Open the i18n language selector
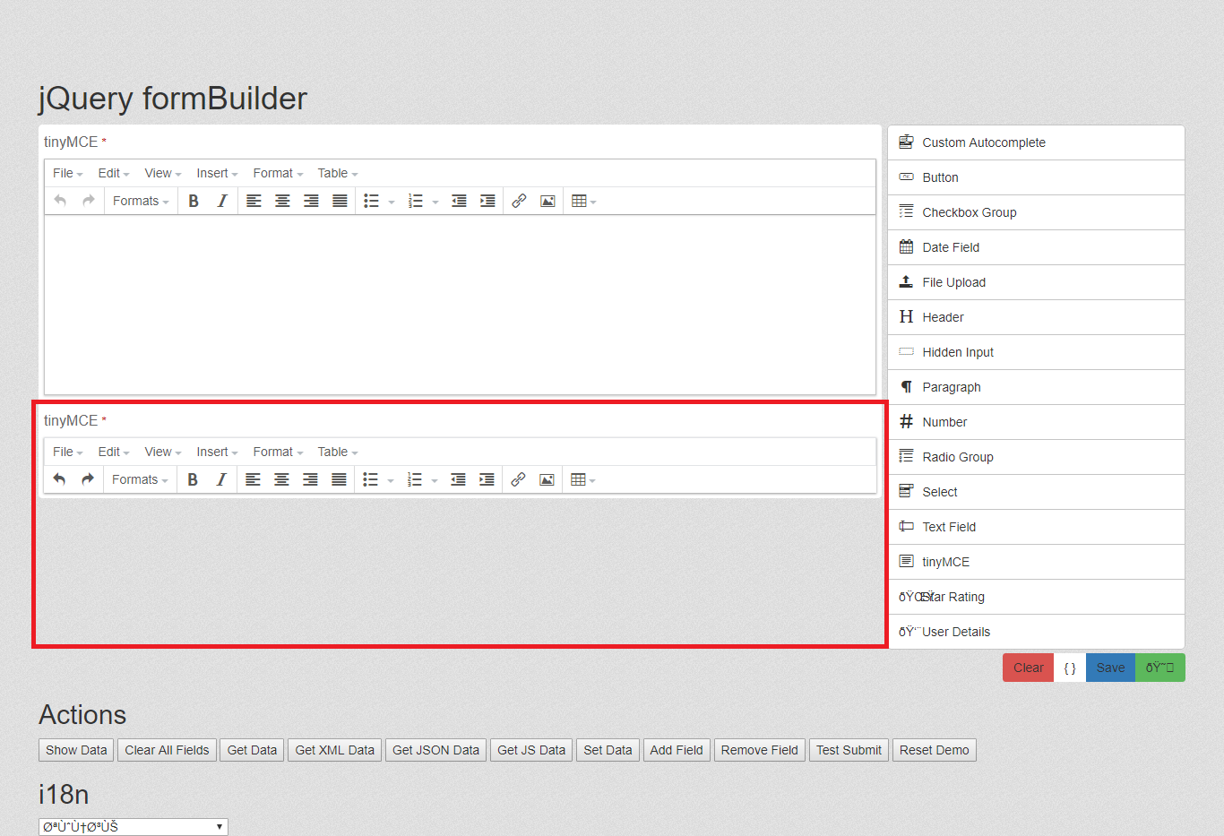Image resolution: width=1224 pixels, height=836 pixels. [x=133, y=825]
